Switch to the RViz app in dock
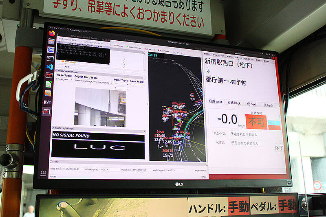This screenshot has height=217, width=326. click(48, 102)
